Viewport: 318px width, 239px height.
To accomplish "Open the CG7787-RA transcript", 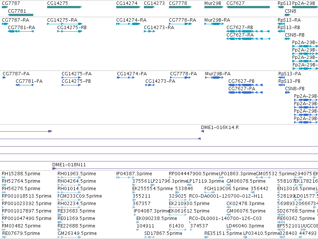I will (5, 24).
